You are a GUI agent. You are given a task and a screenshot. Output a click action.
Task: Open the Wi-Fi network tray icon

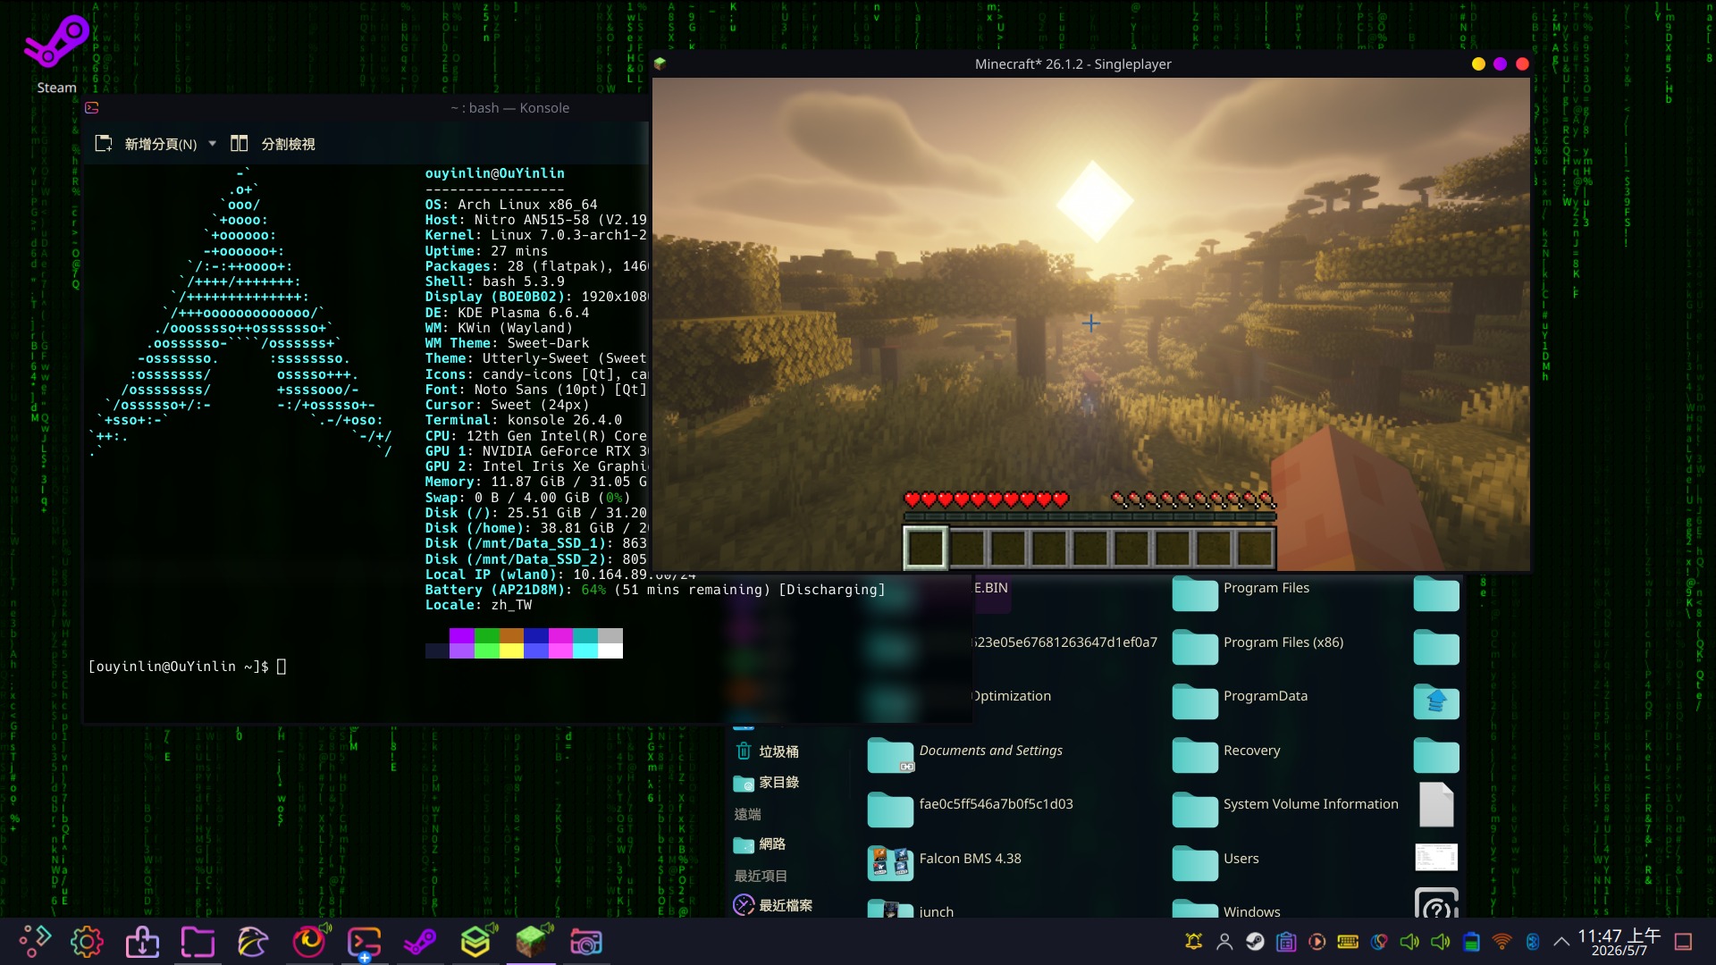1502,942
